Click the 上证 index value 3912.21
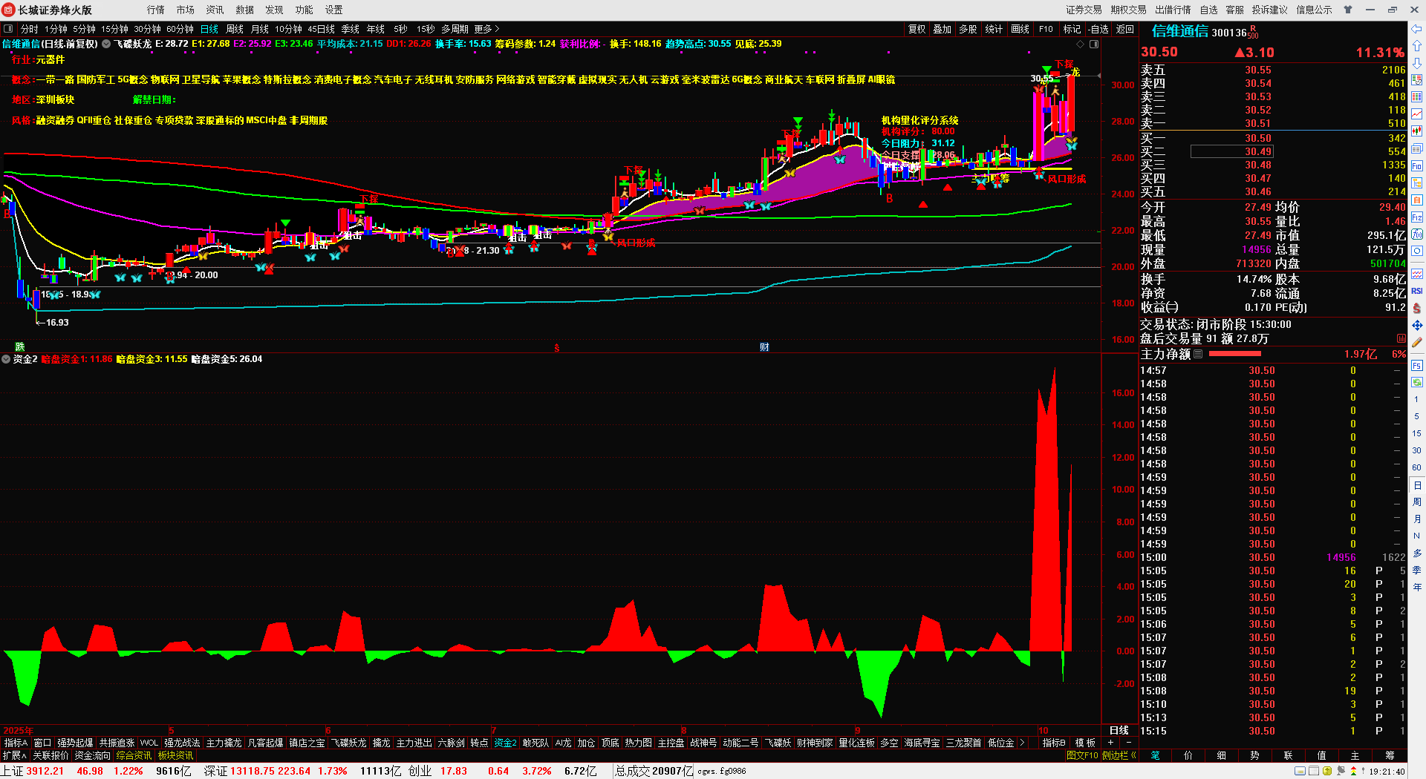 tap(45, 771)
